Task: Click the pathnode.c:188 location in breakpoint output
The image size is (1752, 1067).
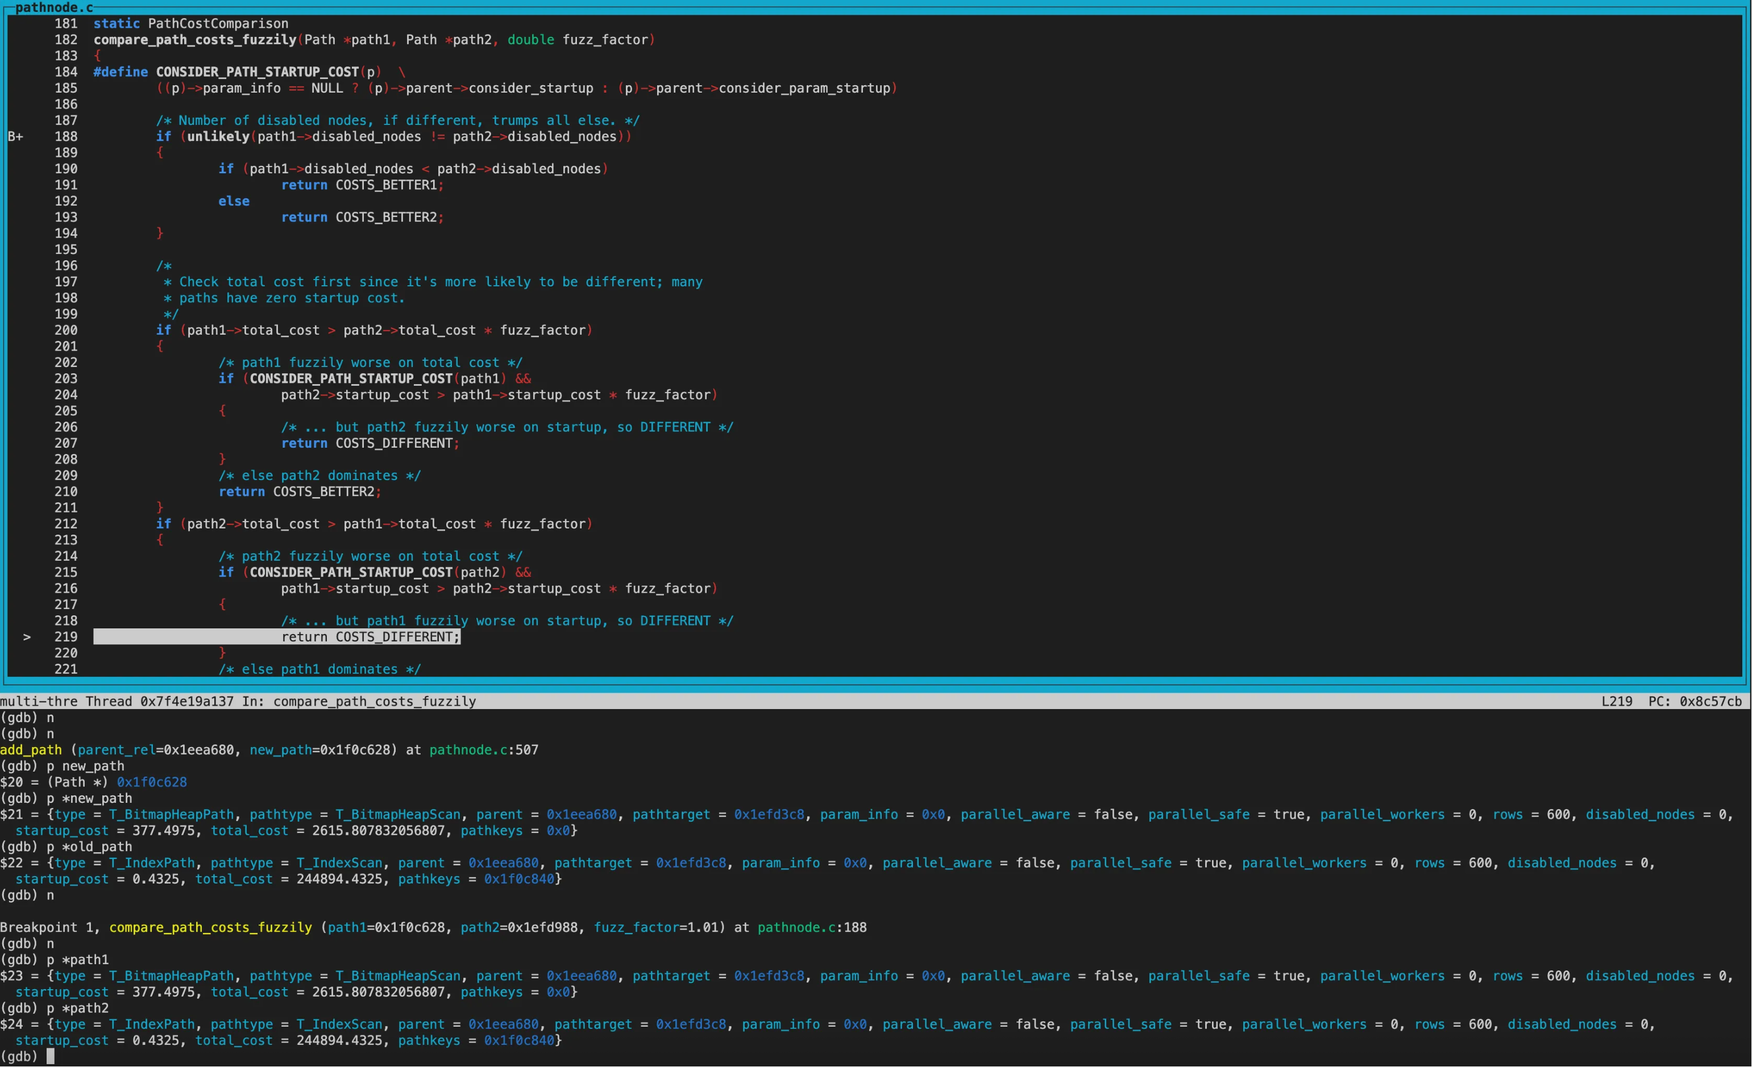Action: pyautogui.click(x=811, y=927)
